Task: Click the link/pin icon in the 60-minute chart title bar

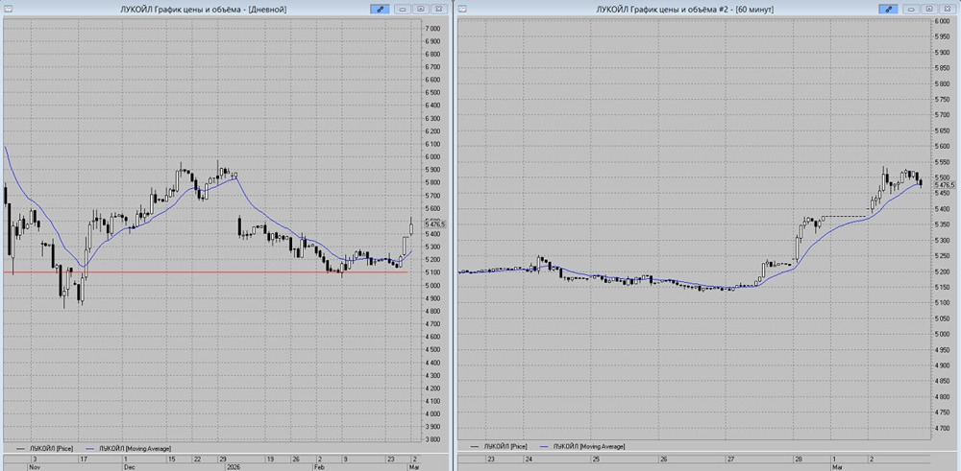Action: coord(888,9)
